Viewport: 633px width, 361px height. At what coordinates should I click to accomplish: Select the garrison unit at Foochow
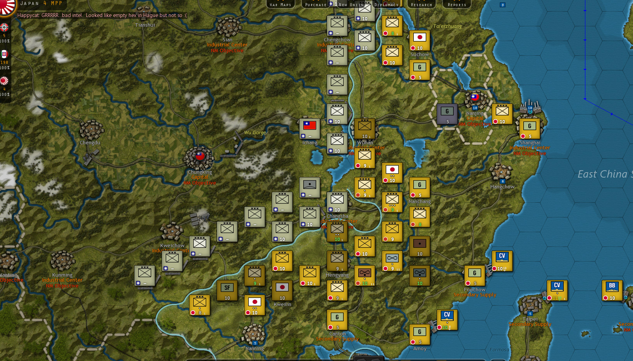pyautogui.click(x=475, y=276)
